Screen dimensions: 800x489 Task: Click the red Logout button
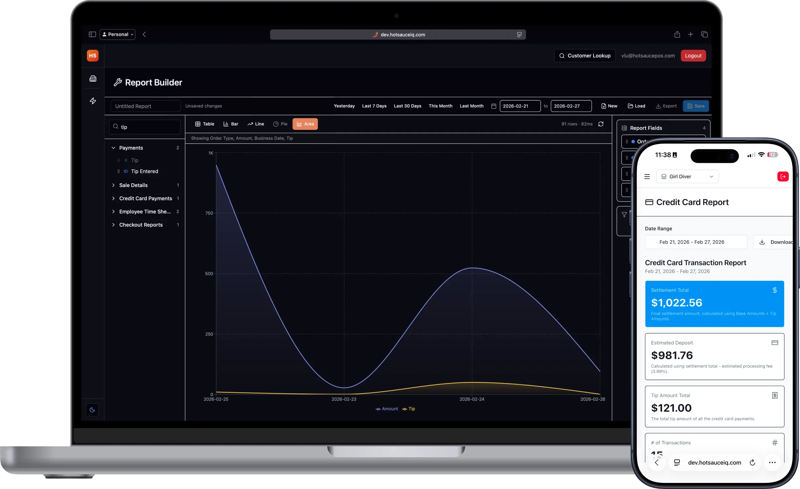click(693, 56)
